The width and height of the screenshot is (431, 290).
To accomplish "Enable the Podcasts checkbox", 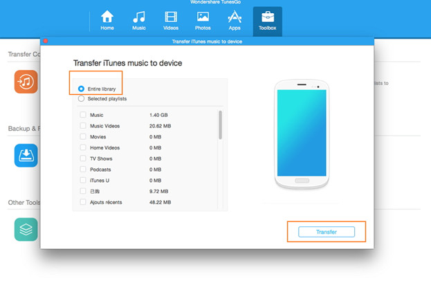I will click(x=83, y=170).
